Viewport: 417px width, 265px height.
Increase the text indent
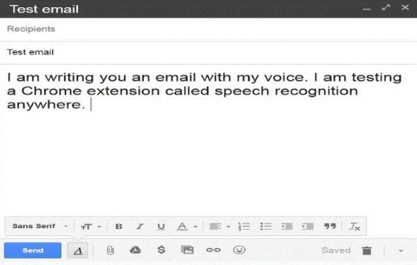pos(308,227)
